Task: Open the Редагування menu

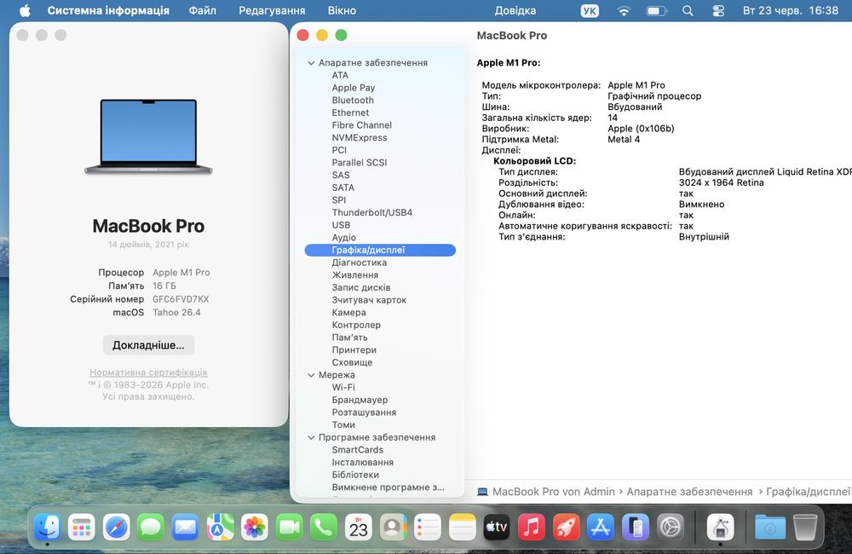Action: click(x=272, y=10)
